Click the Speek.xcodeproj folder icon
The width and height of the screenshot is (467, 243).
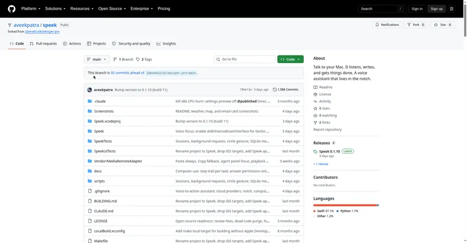pyautogui.click(x=90, y=121)
